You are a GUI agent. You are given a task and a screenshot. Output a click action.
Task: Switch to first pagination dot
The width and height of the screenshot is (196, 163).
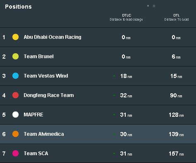click(x=148, y=6)
